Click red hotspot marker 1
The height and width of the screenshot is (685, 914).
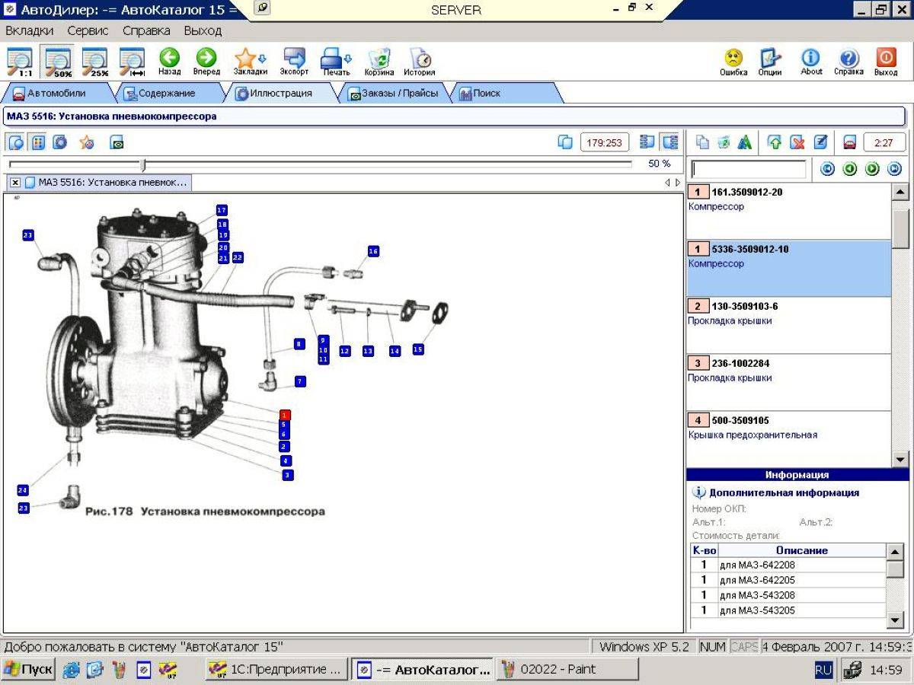tap(284, 415)
